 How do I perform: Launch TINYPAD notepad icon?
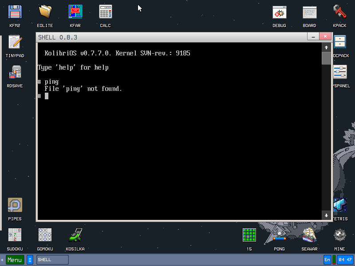pyautogui.click(x=15, y=42)
